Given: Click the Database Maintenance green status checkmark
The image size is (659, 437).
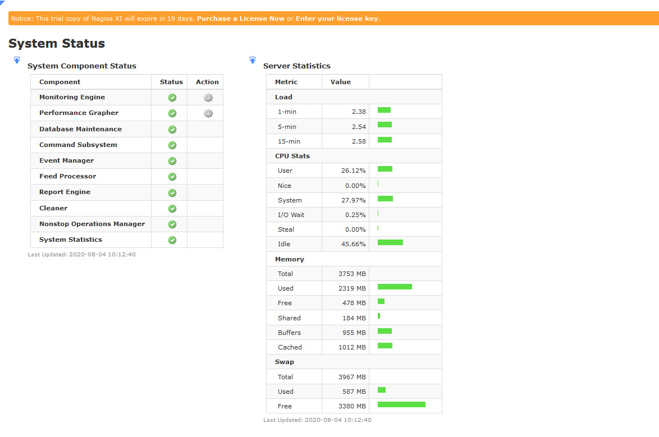Looking at the screenshot, I should click(172, 130).
